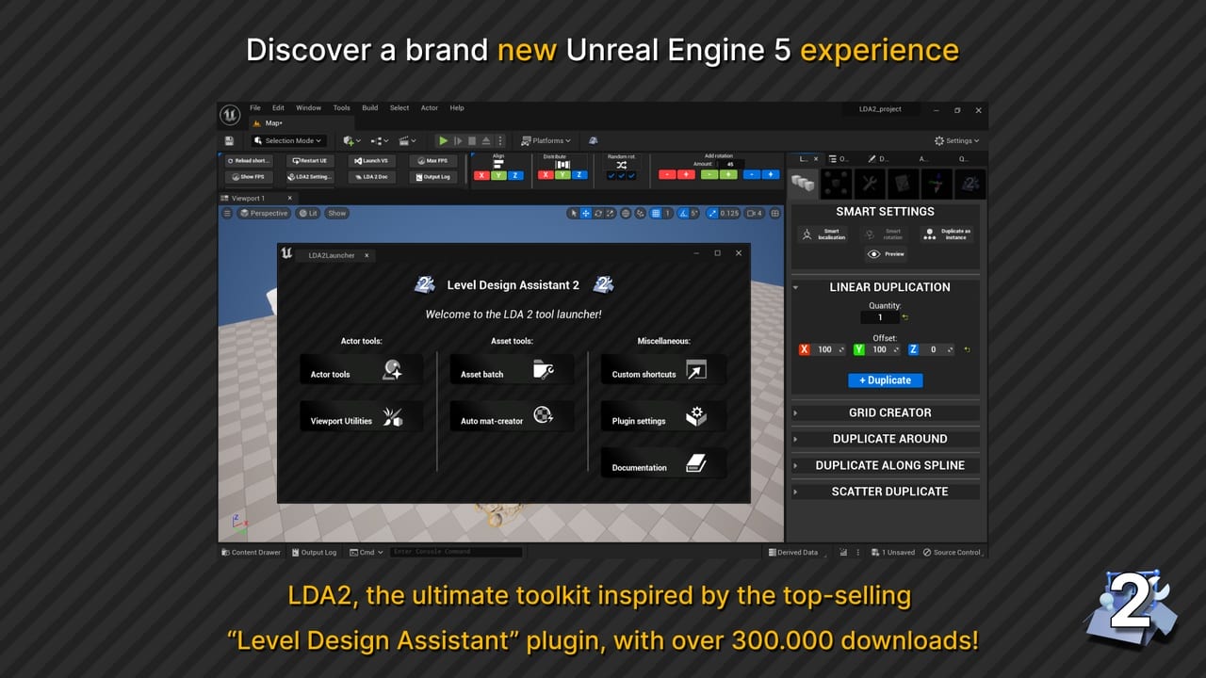Viewport: 1206px width, 678px height.
Task: Launch the Auto mat-creator tool
Action: pyautogui.click(x=512, y=416)
